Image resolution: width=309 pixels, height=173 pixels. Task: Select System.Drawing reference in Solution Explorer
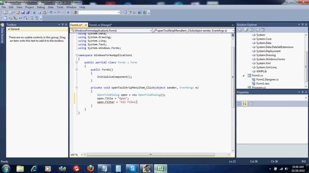click(x=266, y=55)
